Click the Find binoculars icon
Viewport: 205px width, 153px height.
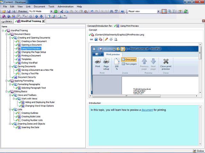coord(111,11)
